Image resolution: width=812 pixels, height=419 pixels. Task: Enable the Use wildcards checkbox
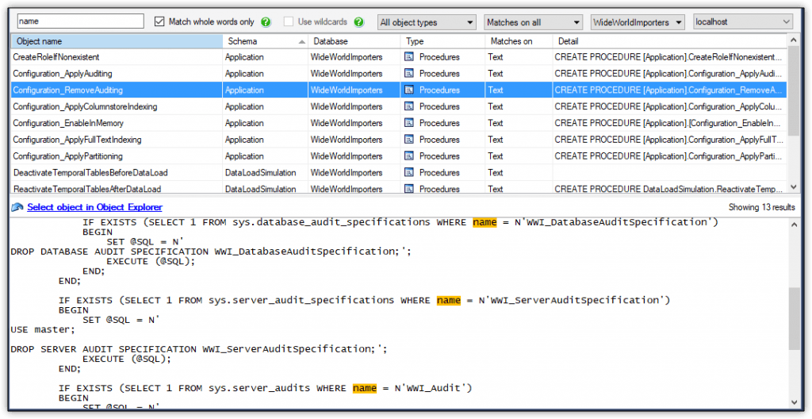(x=289, y=21)
